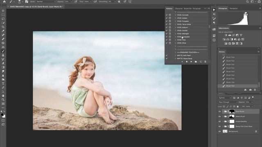This screenshot has width=262, height=147.
Task: Click the Background layer thumbnail
Action: 225,131
